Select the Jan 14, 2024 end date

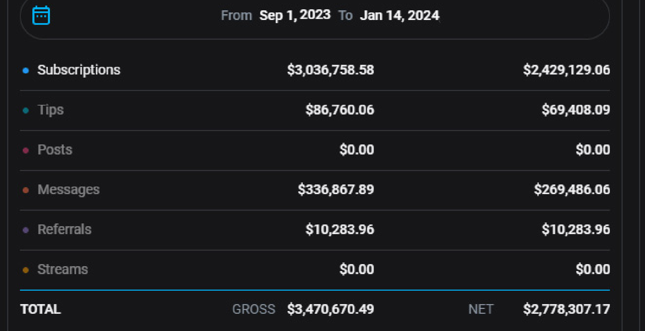[x=400, y=15]
